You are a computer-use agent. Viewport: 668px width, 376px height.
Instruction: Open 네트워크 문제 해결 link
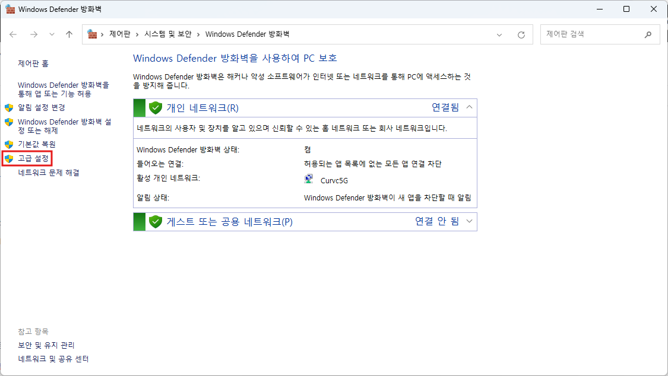tap(49, 173)
